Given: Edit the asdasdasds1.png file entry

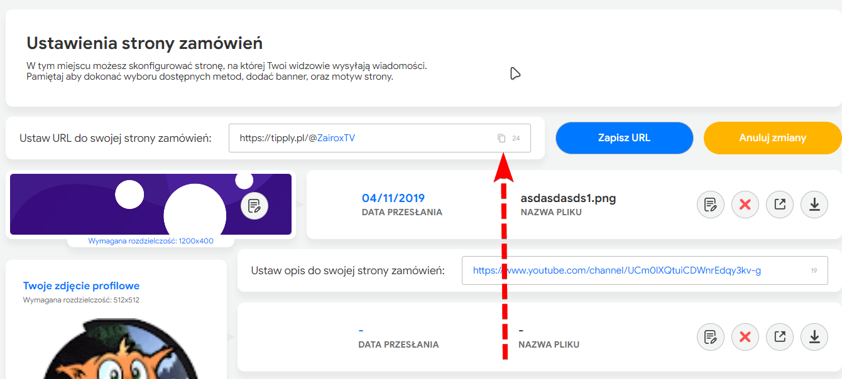Looking at the screenshot, I should 711,205.
